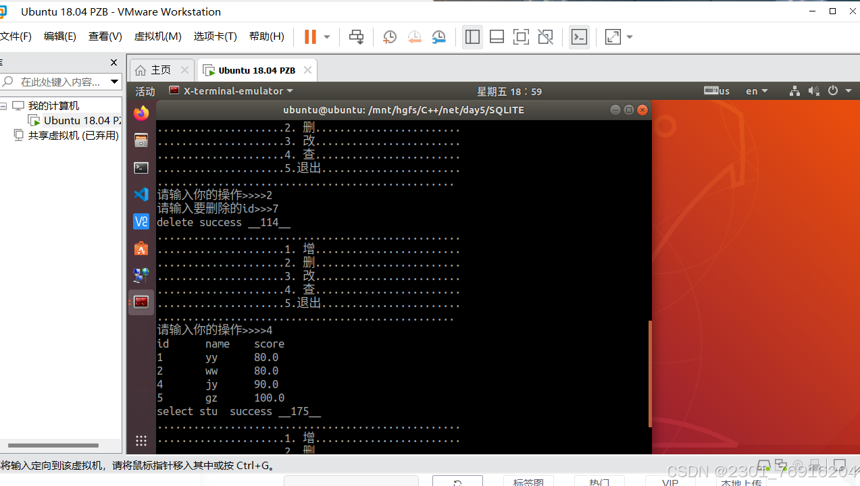Expand the stretch display dropdown arrow
Image resolution: width=860 pixels, height=486 pixels.
(630, 37)
